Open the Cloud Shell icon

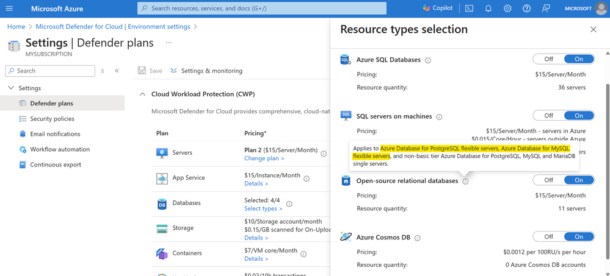[x=469, y=9]
